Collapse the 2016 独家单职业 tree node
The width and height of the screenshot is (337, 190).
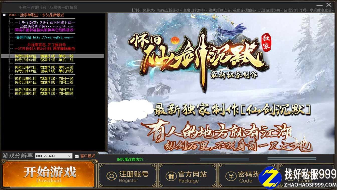[4, 15]
